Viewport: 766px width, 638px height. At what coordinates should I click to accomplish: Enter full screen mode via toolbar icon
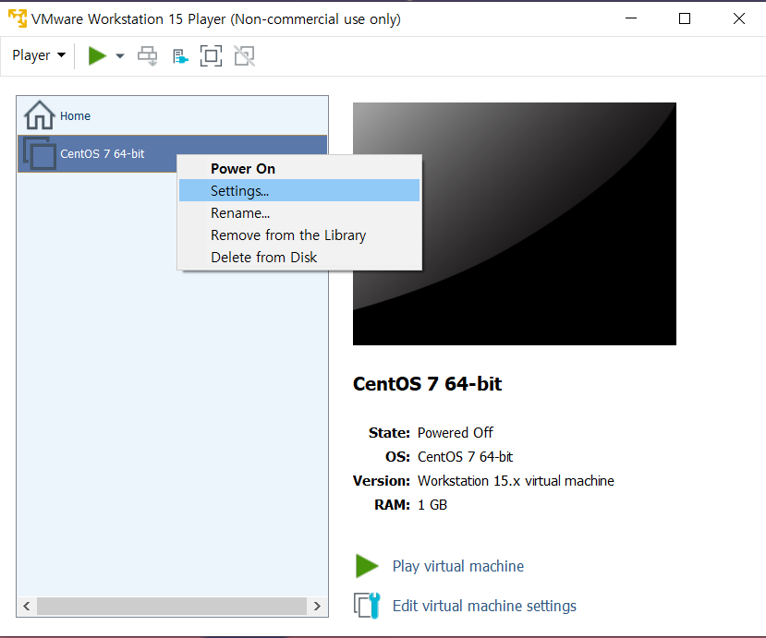[211, 55]
